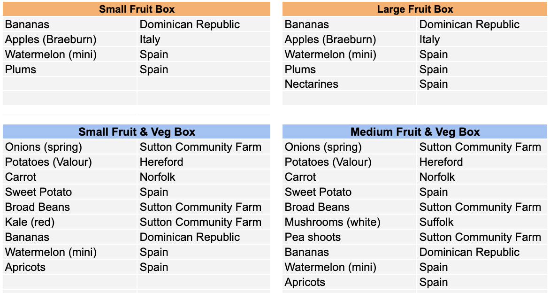Click Dominican Republic in Small Fruit Box
This screenshot has height=293, width=550.
click(204, 24)
